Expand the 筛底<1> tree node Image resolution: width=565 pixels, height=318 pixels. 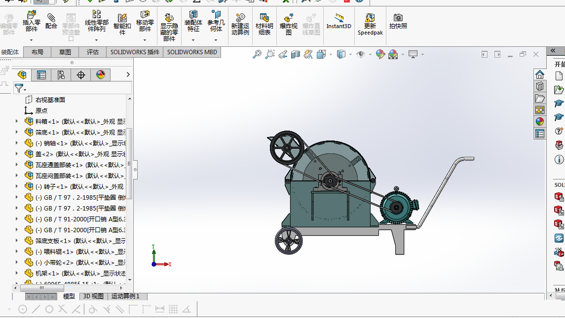click(17, 132)
